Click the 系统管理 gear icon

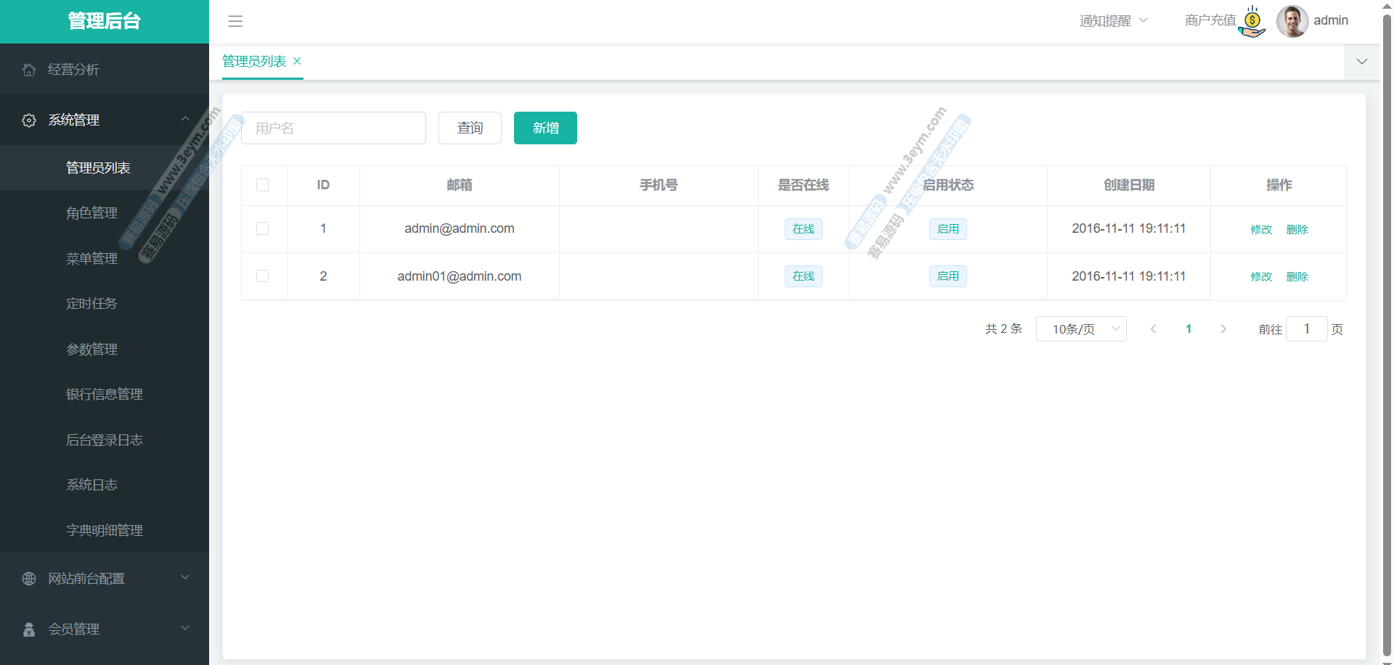pos(29,120)
